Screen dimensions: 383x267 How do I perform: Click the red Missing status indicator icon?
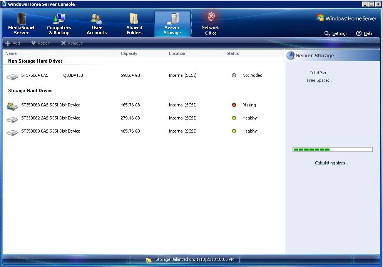(234, 105)
